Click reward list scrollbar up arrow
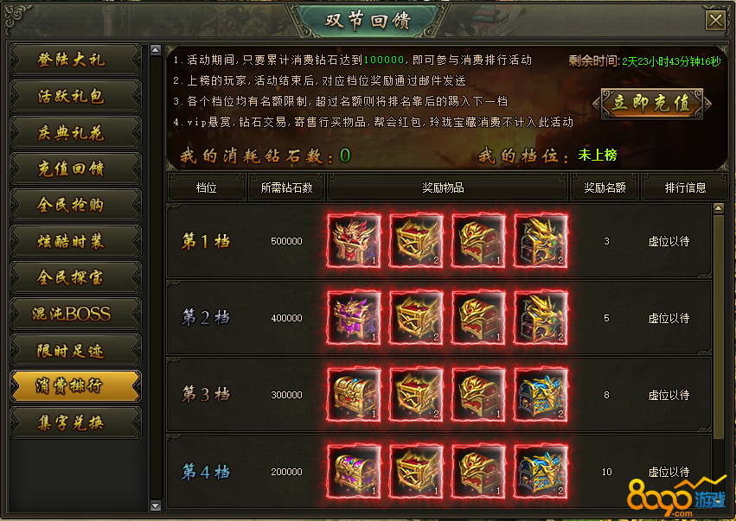Image resolution: width=736 pixels, height=521 pixels. (x=719, y=208)
